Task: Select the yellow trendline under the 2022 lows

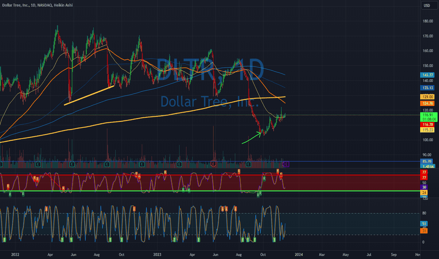Action: click(89, 96)
